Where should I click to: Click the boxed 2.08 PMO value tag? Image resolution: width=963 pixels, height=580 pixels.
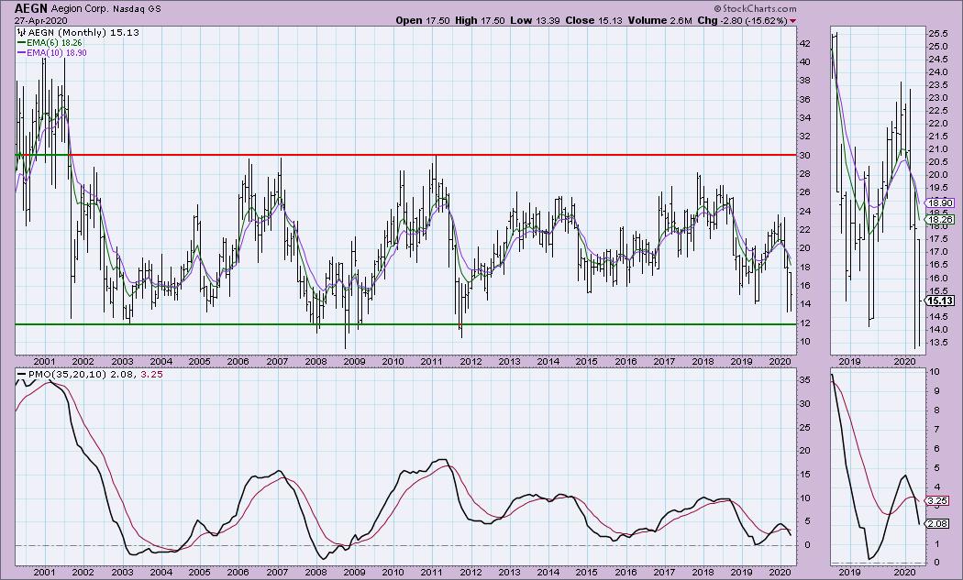tap(938, 523)
